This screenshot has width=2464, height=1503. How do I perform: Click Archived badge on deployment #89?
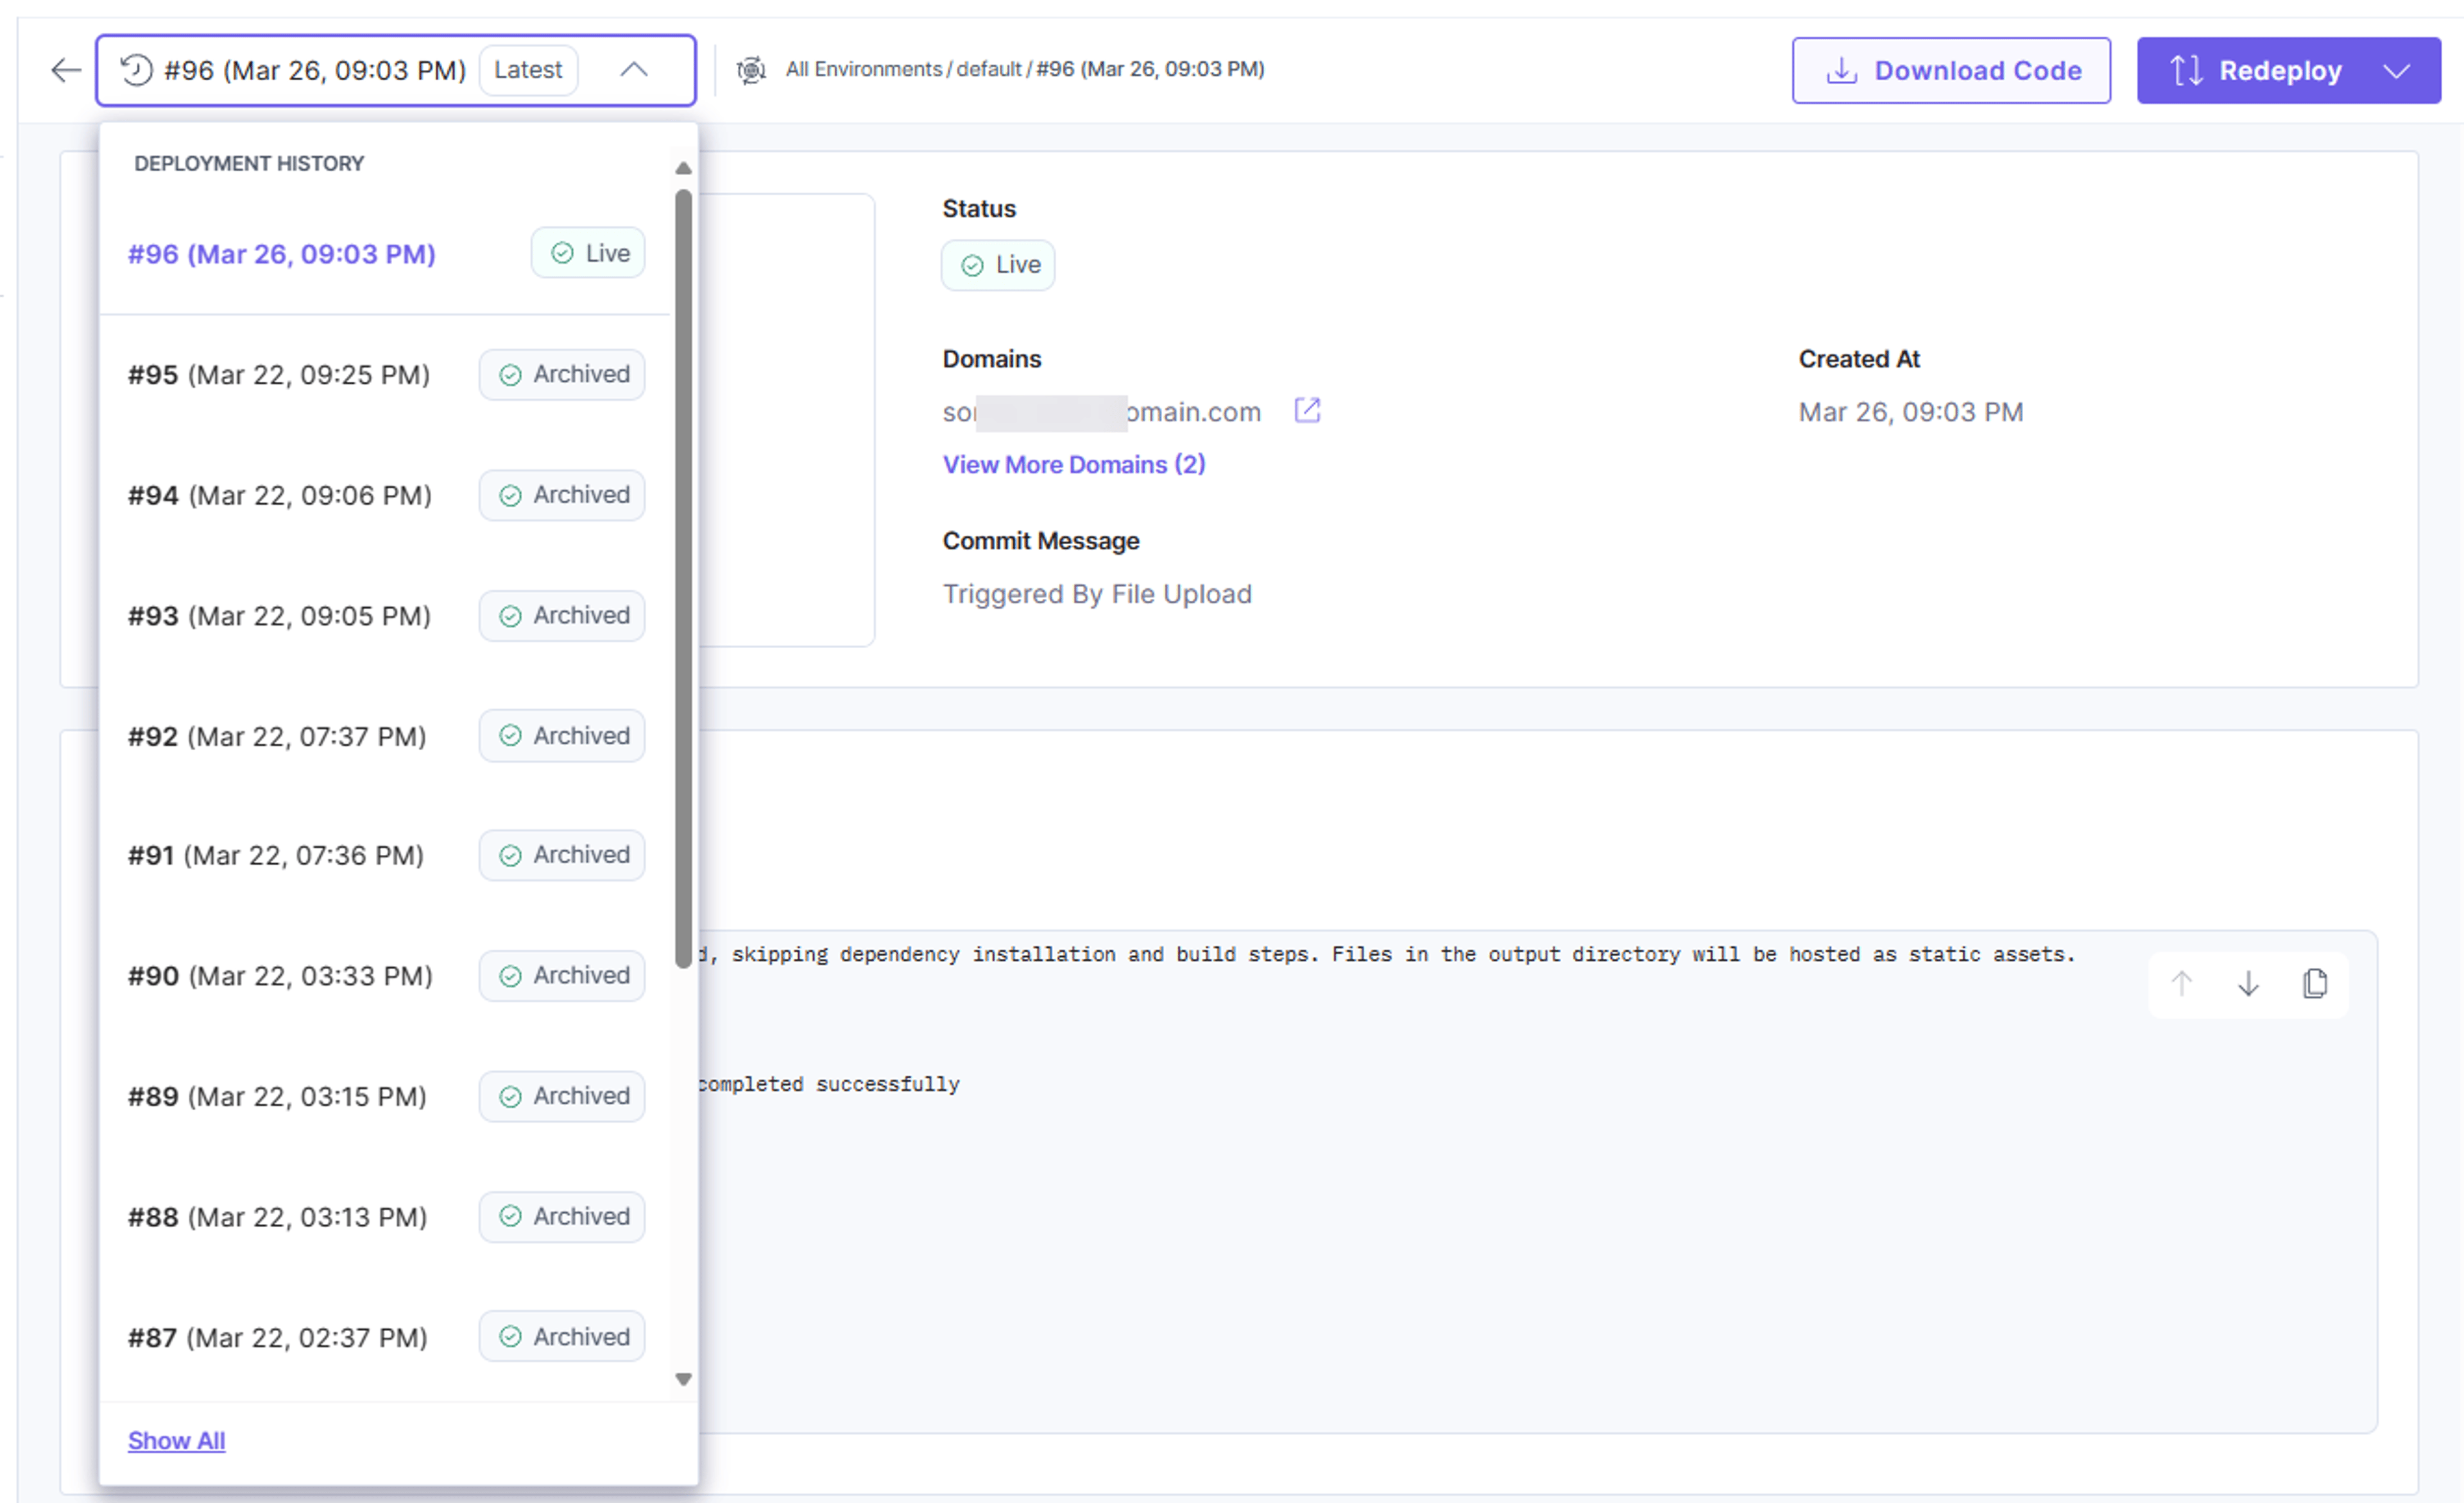(562, 1097)
